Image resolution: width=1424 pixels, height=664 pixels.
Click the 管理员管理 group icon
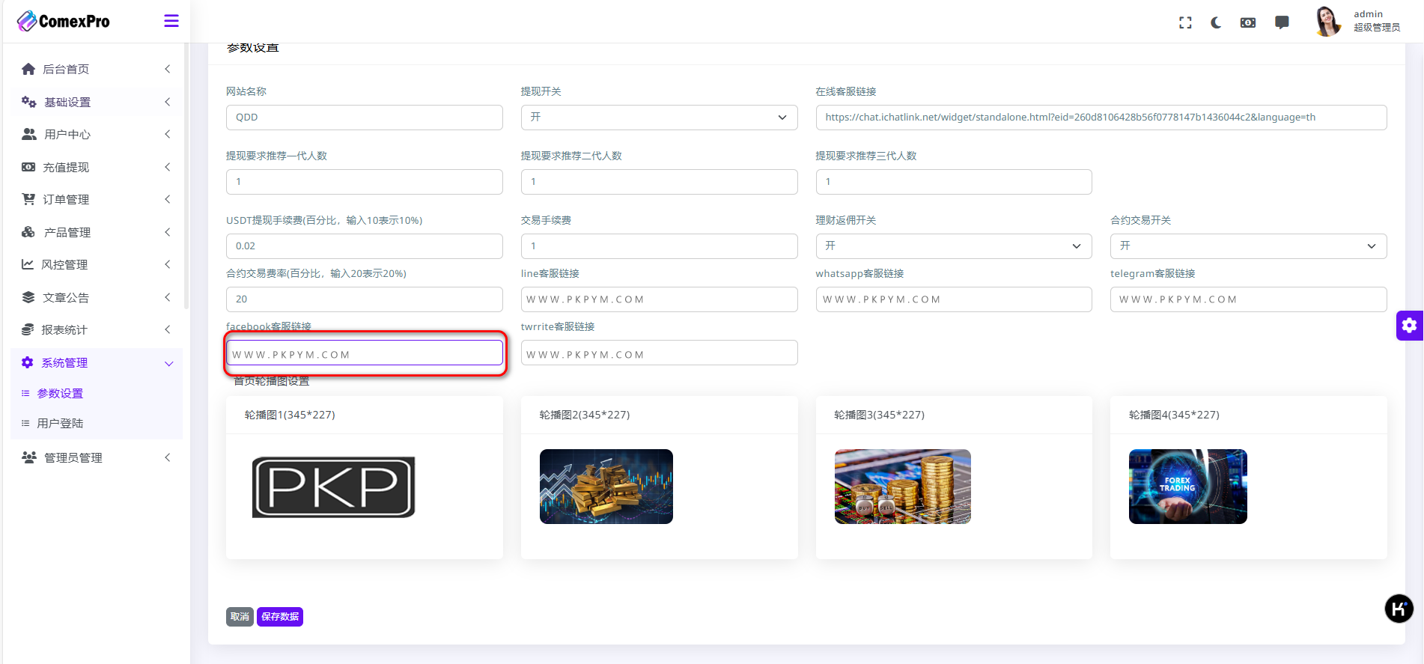[29, 457]
